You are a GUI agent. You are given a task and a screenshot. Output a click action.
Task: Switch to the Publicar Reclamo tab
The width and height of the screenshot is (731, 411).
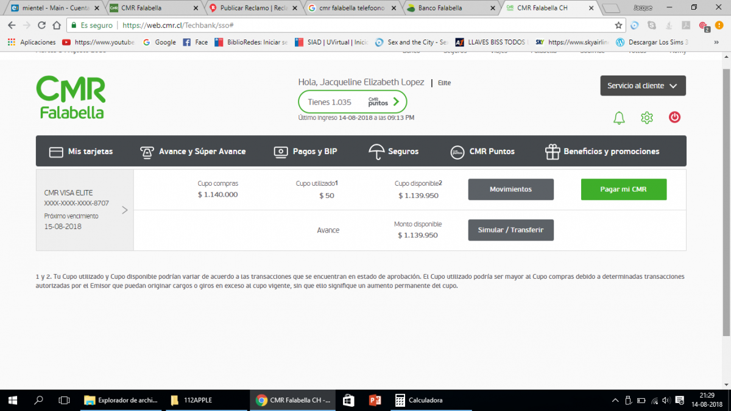(252, 8)
